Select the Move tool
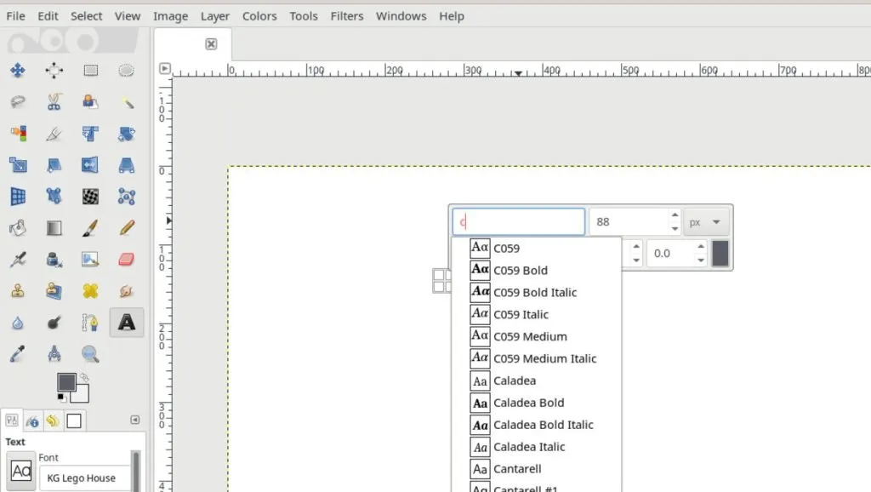The height and width of the screenshot is (492, 871). (18, 70)
